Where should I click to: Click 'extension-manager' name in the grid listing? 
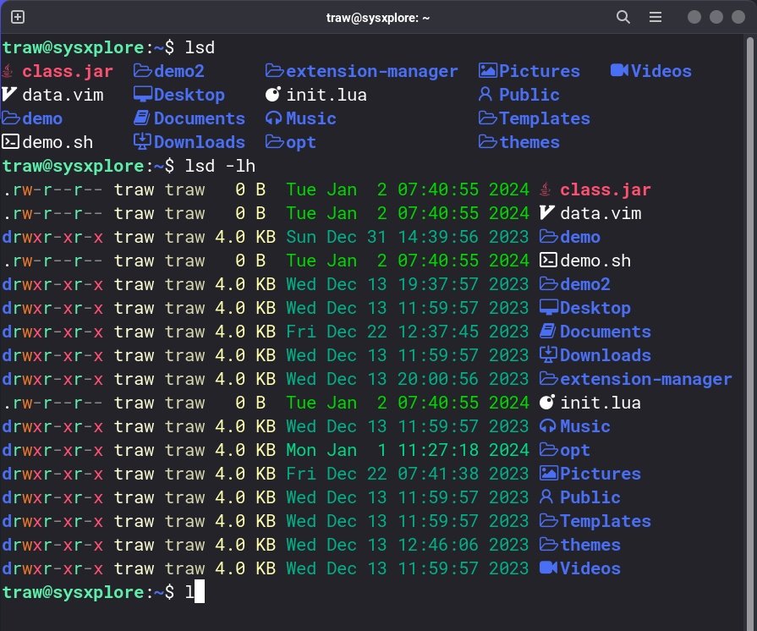[x=372, y=71]
